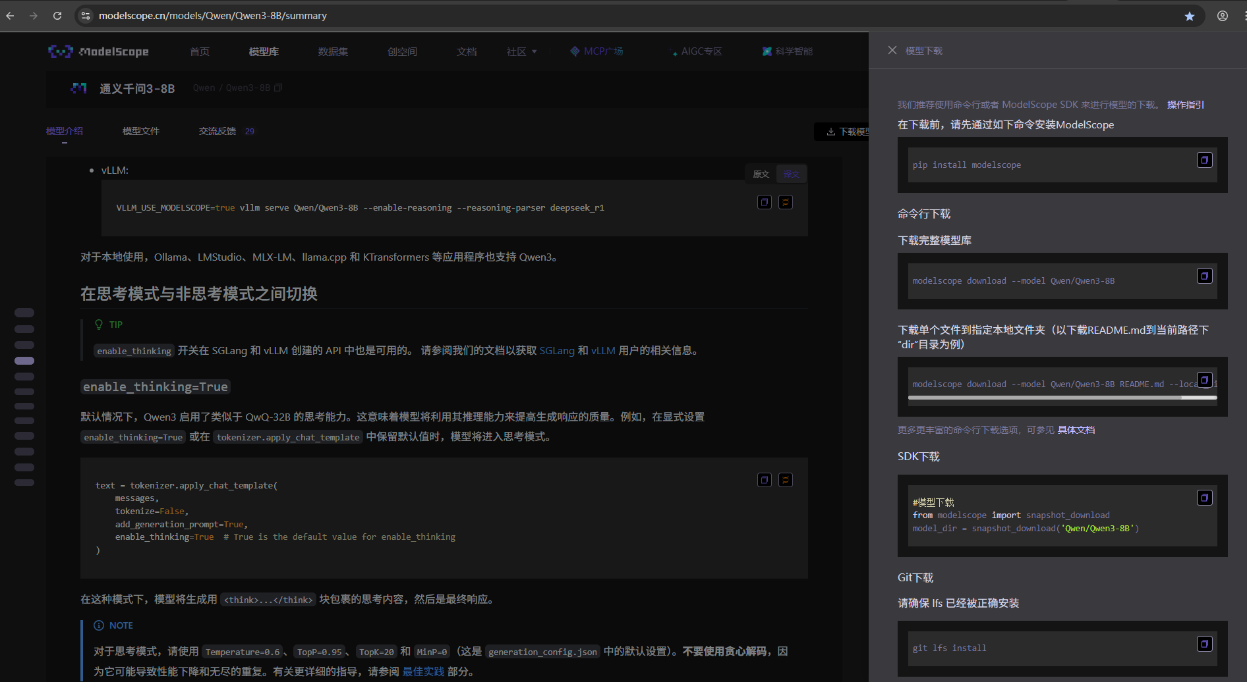Go to 科学智能
The image size is (1247, 682).
[x=788, y=51]
